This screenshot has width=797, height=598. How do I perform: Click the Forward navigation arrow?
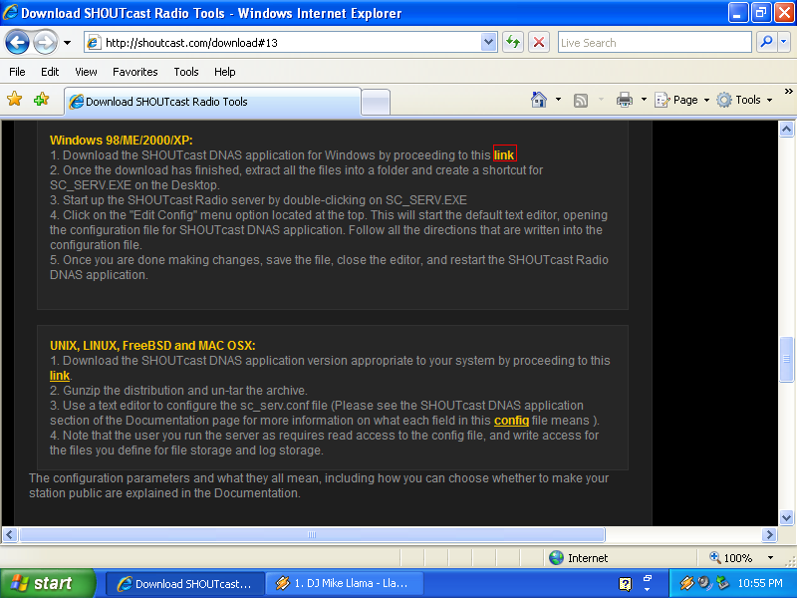45,42
